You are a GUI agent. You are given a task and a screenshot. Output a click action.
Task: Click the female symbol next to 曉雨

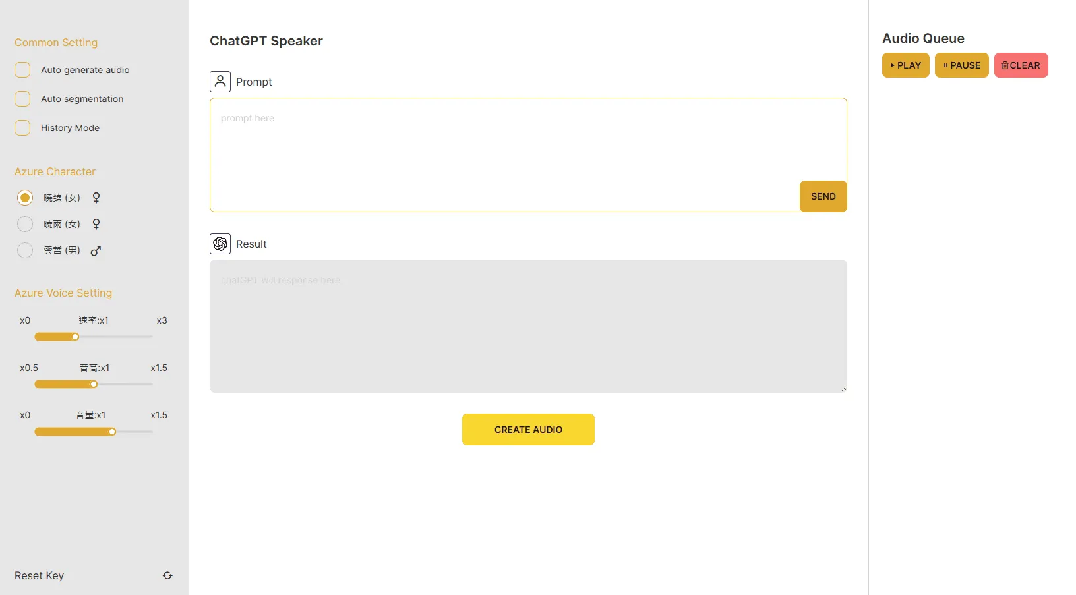[x=96, y=224]
